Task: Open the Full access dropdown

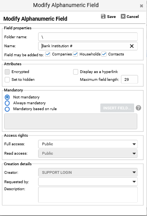Action: click(88, 144)
